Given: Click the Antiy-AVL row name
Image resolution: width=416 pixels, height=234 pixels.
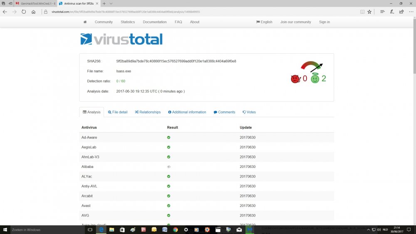Looking at the screenshot, I should coord(89,186).
